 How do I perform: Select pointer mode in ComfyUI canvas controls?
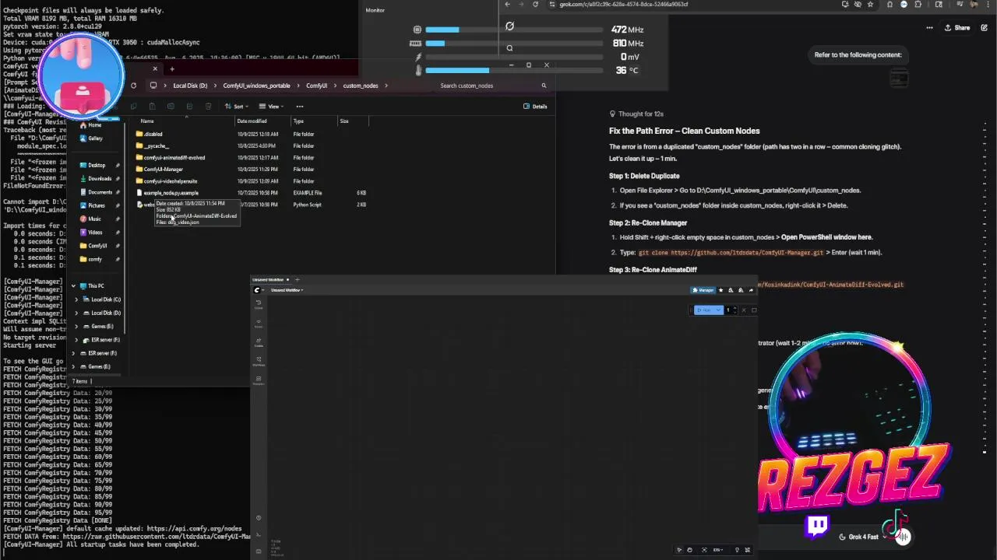click(x=679, y=550)
